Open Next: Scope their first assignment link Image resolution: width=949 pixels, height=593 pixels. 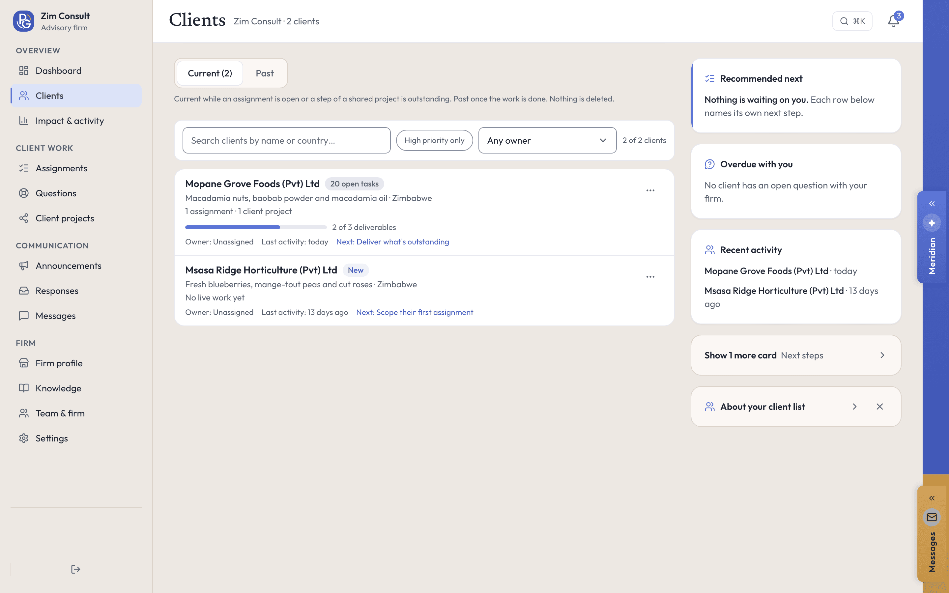[x=415, y=313]
